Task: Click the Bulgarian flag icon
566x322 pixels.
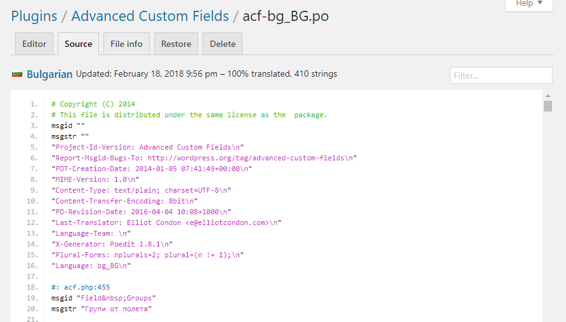Action: [x=17, y=74]
